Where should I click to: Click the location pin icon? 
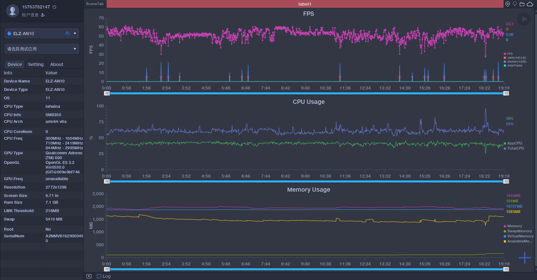click(508, 4)
